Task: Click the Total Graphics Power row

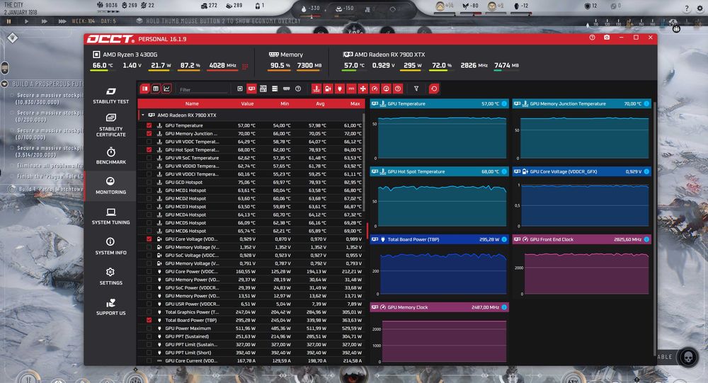Action: 251,312
